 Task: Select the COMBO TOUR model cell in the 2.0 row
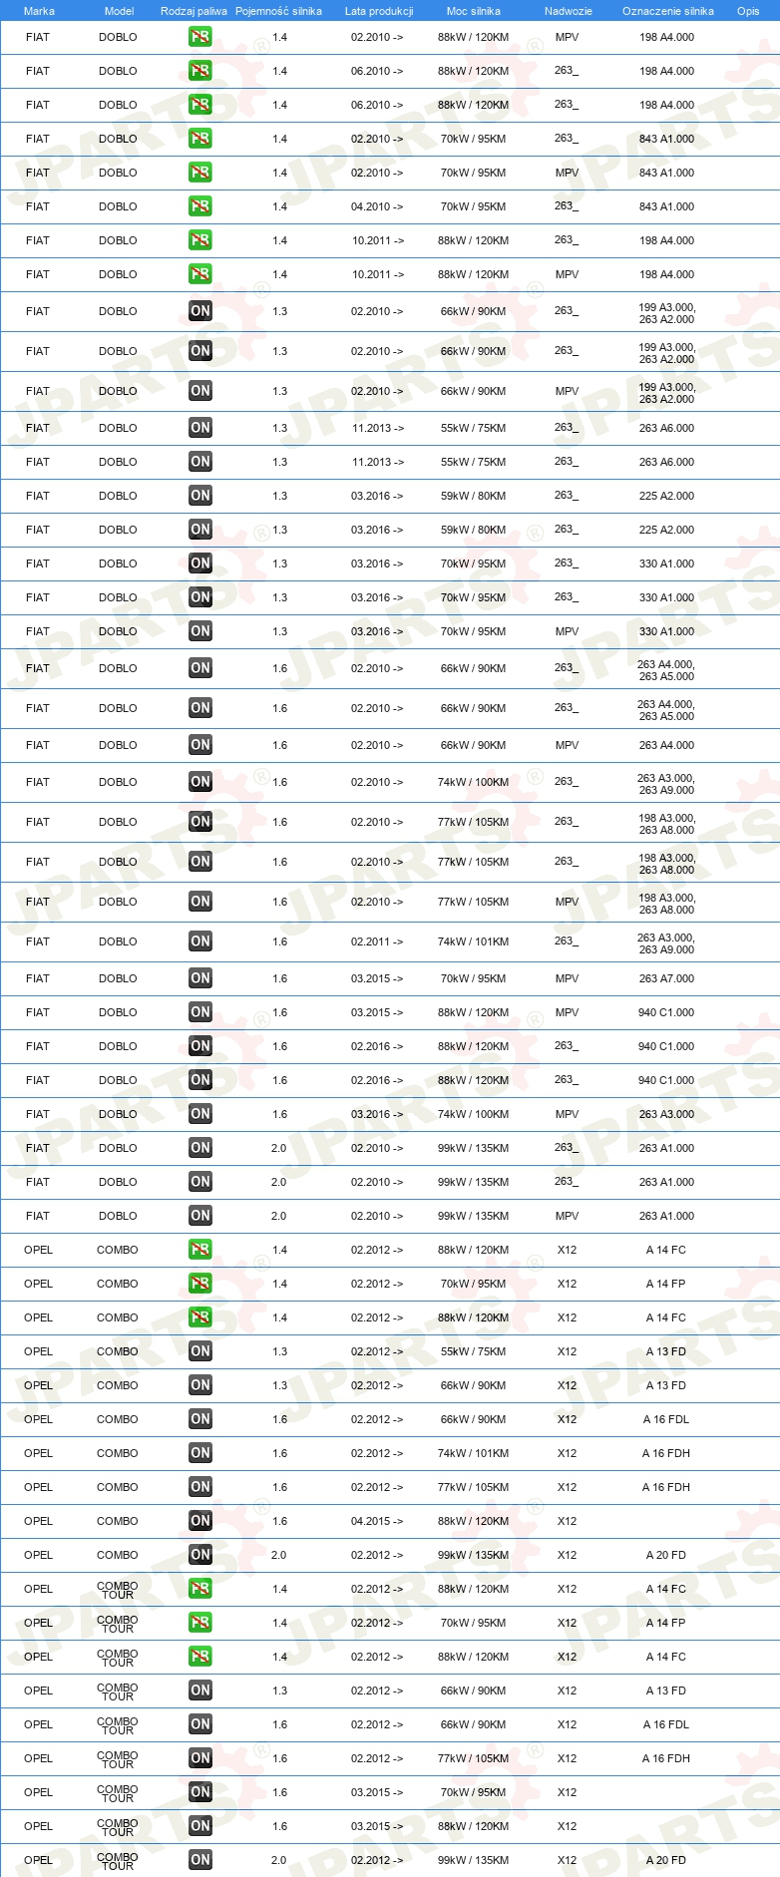tap(118, 1860)
